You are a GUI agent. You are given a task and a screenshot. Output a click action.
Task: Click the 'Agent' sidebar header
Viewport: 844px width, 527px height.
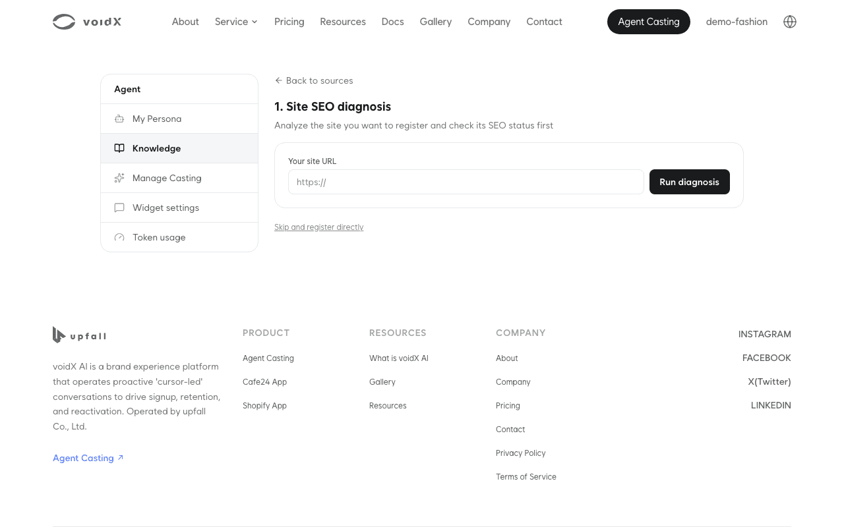coord(127,89)
